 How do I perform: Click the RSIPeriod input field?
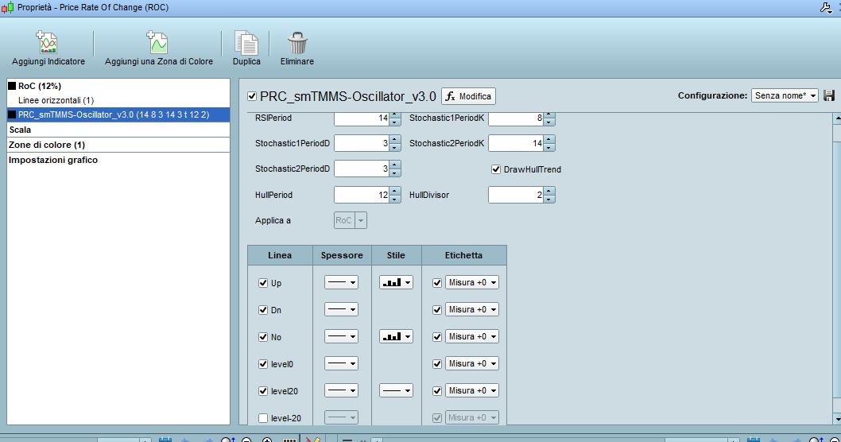point(361,118)
